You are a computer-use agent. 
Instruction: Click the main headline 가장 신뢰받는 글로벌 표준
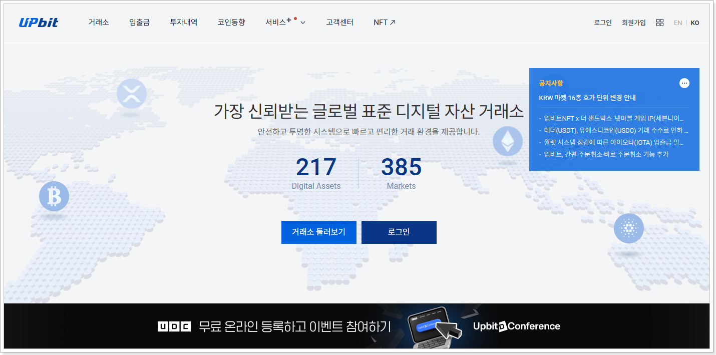click(369, 111)
